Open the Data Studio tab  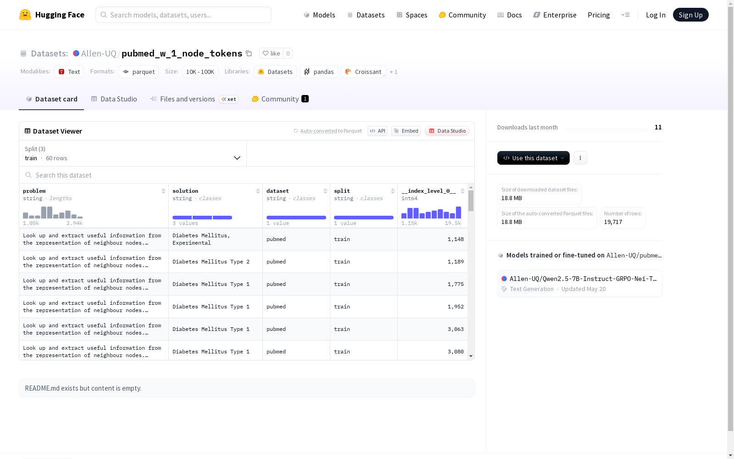tap(114, 99)
